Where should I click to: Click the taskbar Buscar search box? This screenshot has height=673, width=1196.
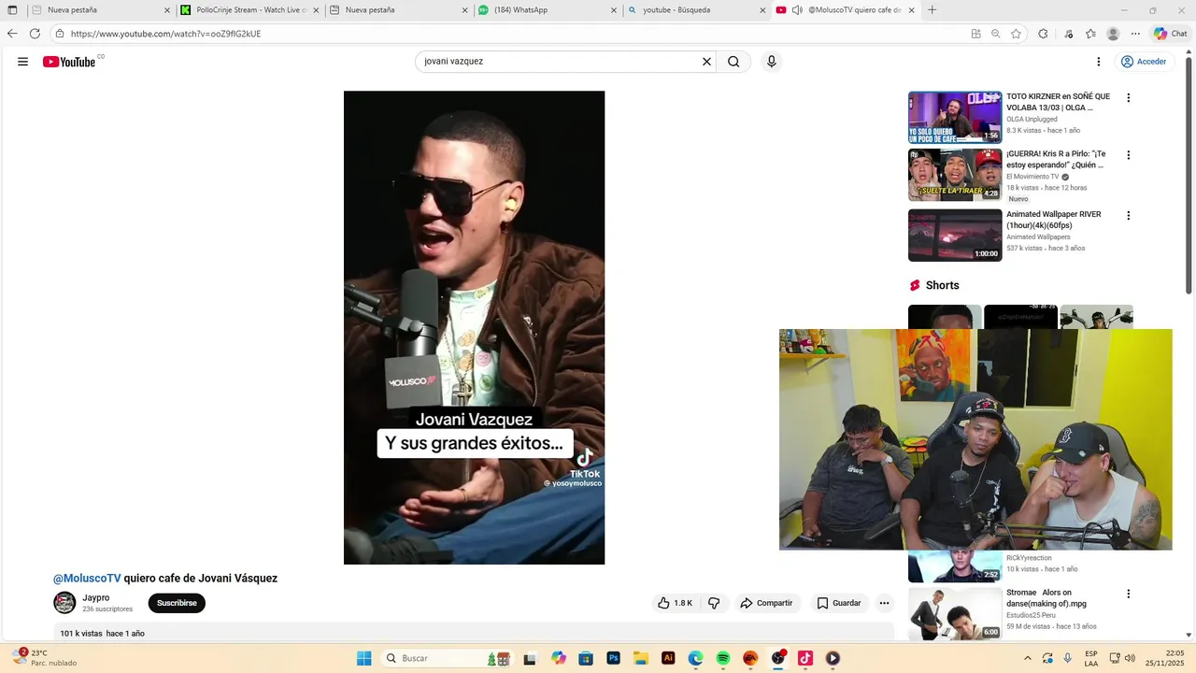(447, 658)
